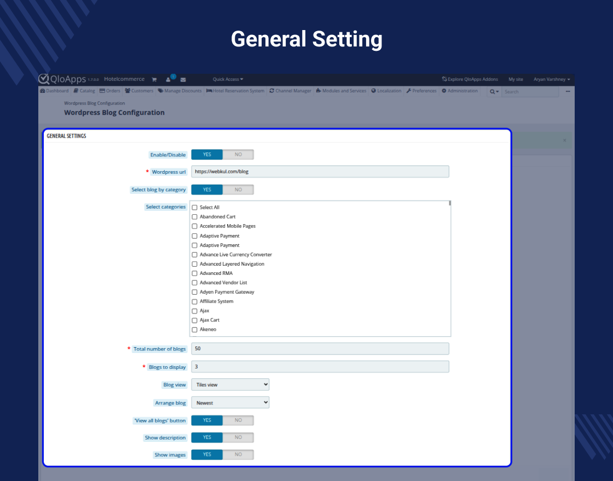Dismiss the green alert with X

click(x=564, y=140)
